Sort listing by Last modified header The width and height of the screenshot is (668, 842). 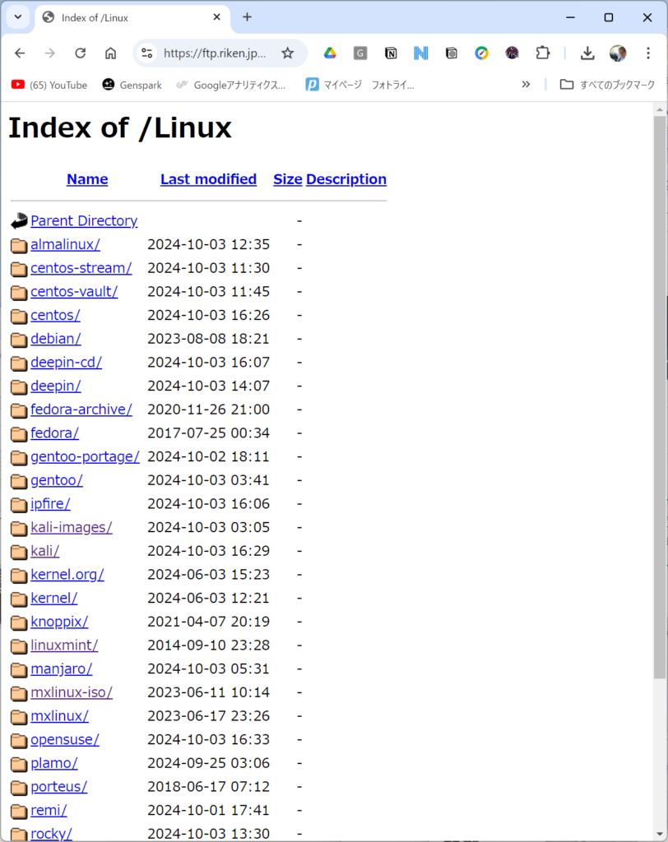point(208,179)
